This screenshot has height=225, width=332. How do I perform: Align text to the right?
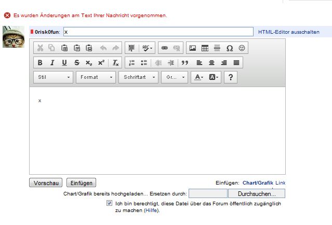click(x=224, y=63)
